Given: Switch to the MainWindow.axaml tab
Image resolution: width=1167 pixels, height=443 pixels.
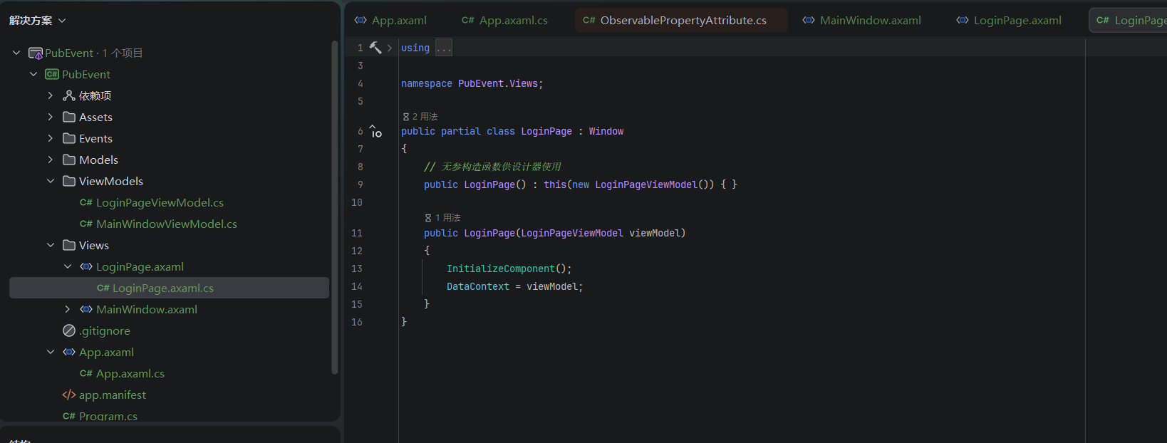Looking at the screenshot, I should tap(862, 21).
